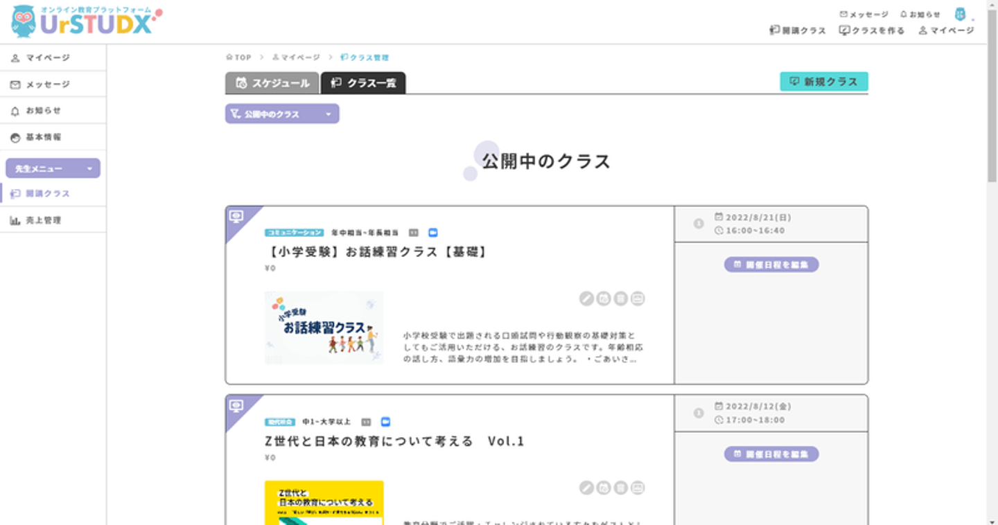The image size is (998, 525).
Task: Go to TOP in the breadcrumb
Action: tap(238, 57)
